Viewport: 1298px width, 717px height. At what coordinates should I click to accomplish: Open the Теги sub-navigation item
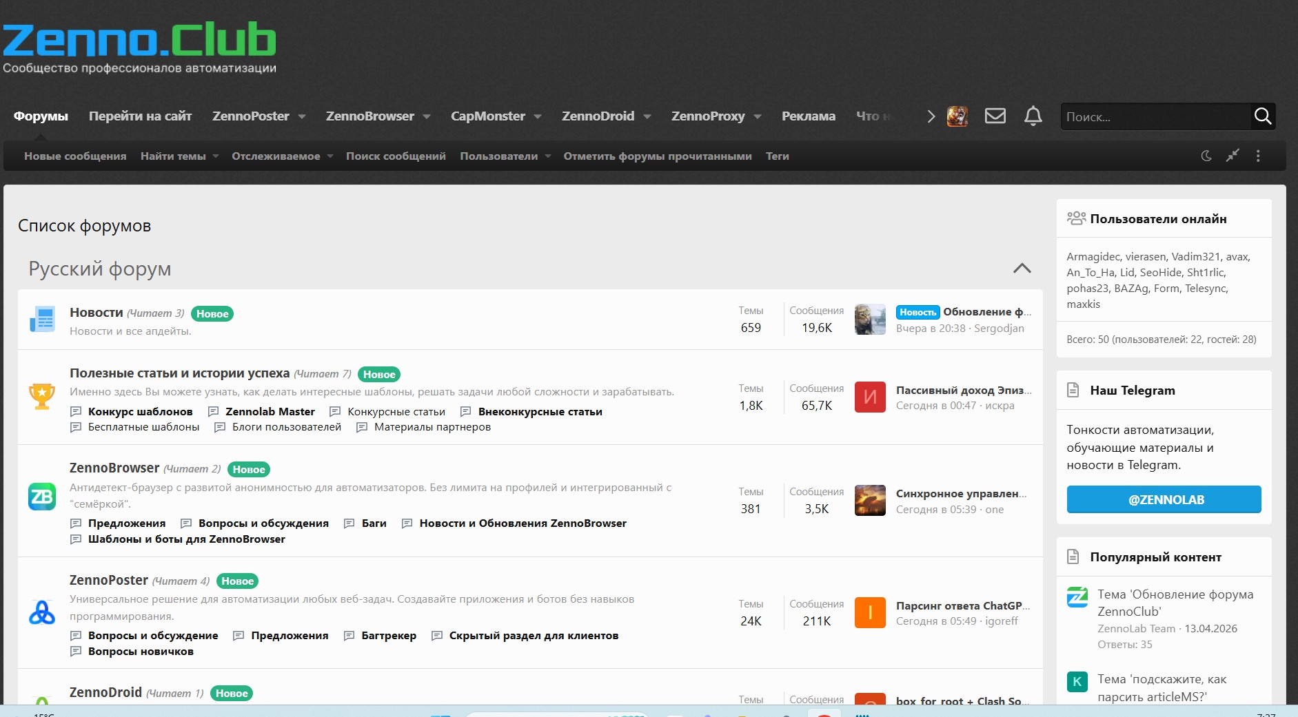(x=778, y=156)
